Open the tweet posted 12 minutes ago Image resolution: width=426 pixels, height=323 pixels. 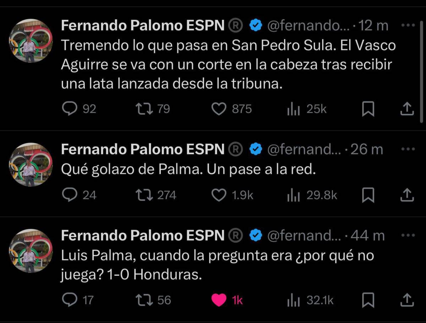click(227, 64)
